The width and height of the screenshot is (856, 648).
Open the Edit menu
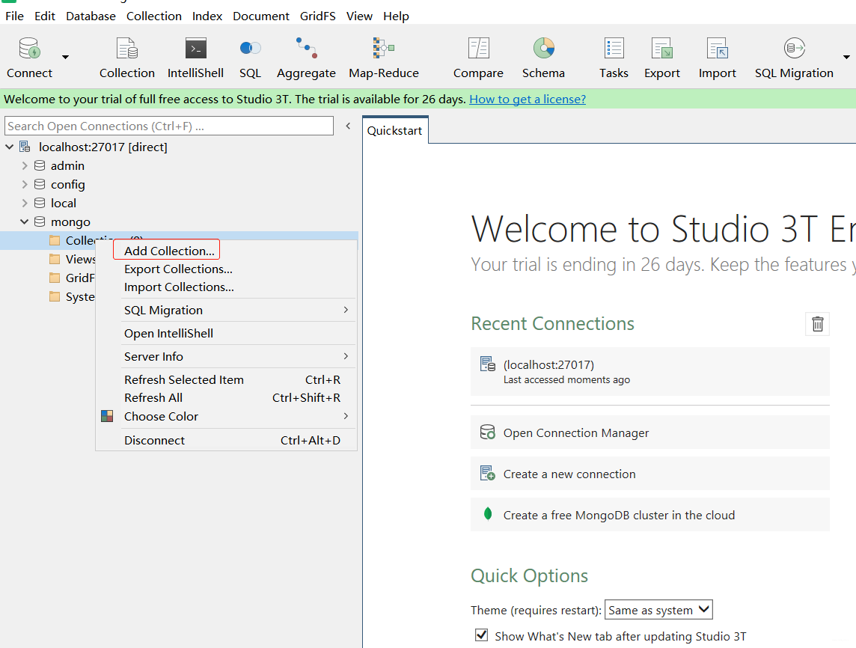tap(45, 16)
